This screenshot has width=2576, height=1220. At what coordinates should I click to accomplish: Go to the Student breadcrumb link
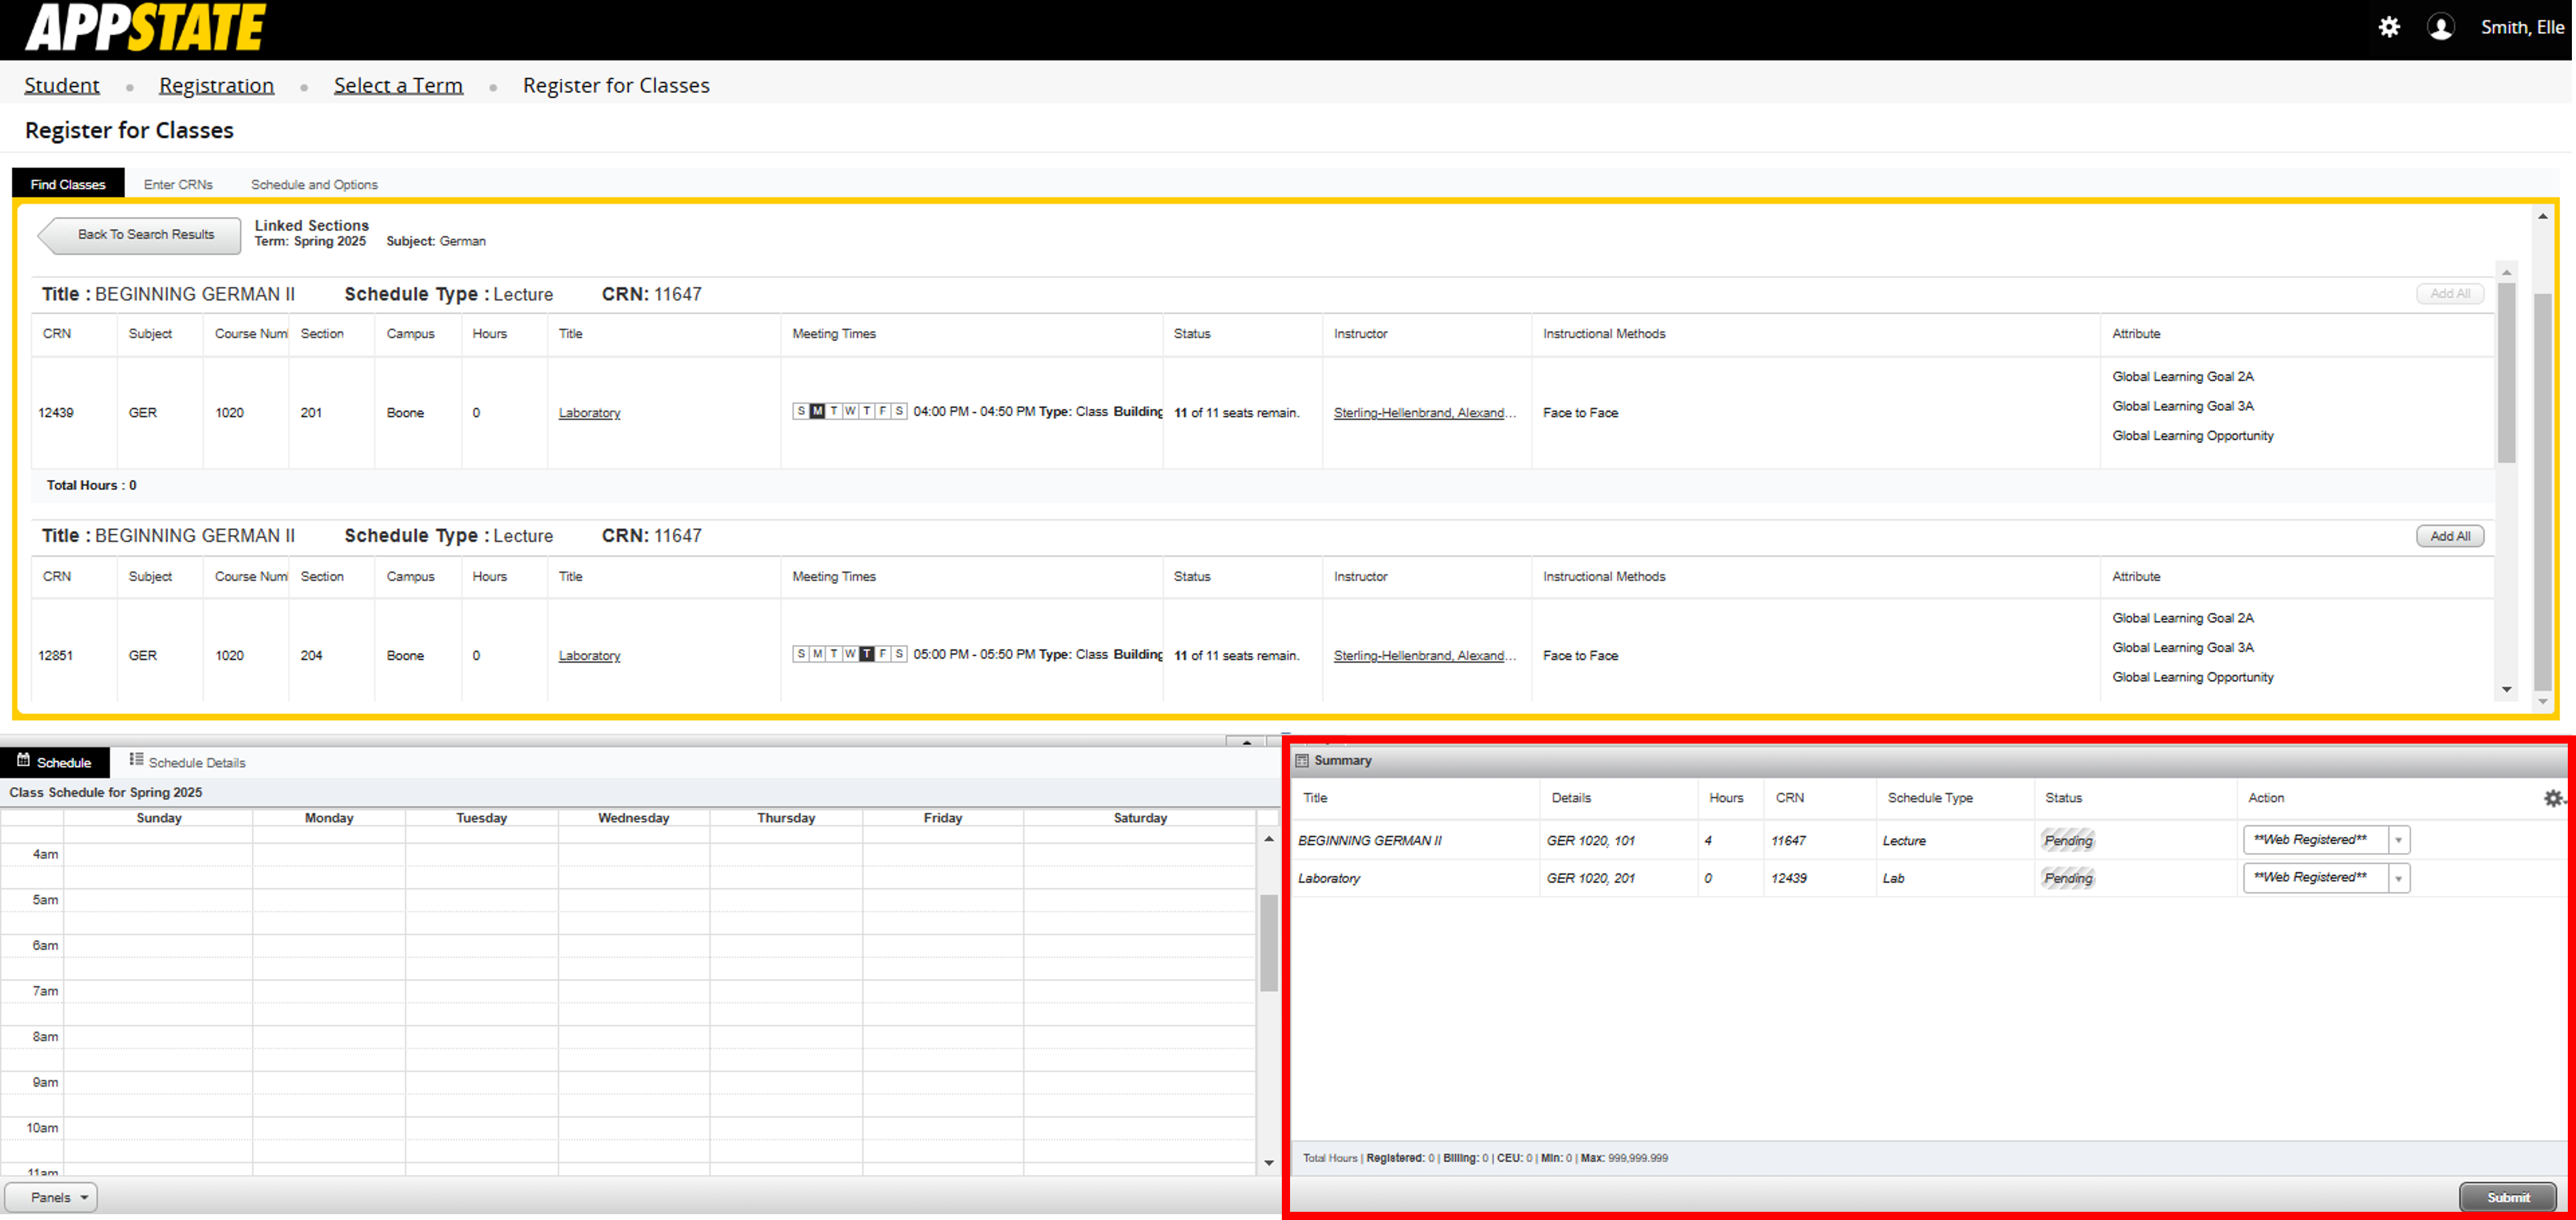(x=62, y=86)
